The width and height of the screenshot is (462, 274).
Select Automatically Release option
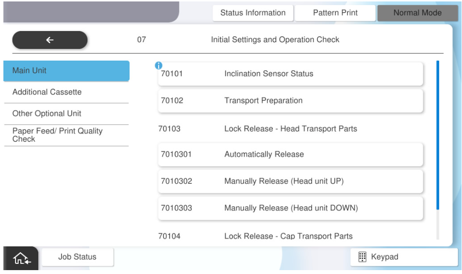290,155
